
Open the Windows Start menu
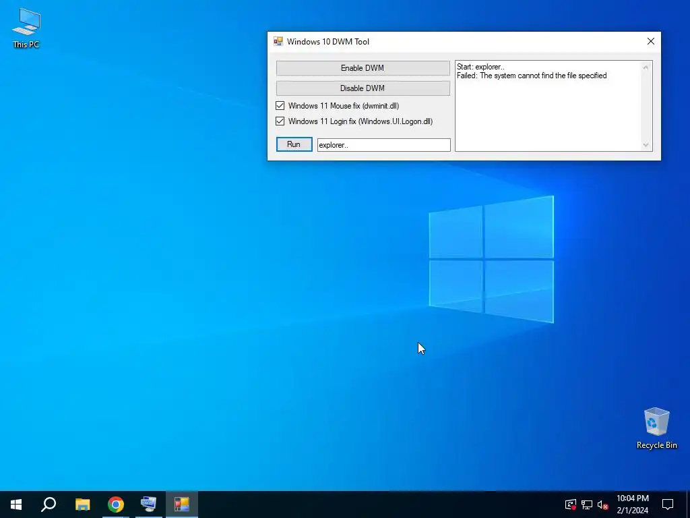pos(16,505)
